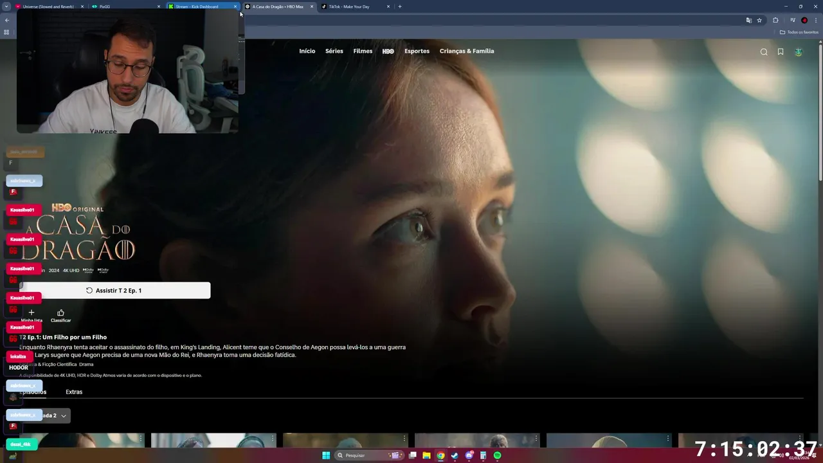Click the Windows taskbar search box
823x463 pixels.
pos(368,455)
